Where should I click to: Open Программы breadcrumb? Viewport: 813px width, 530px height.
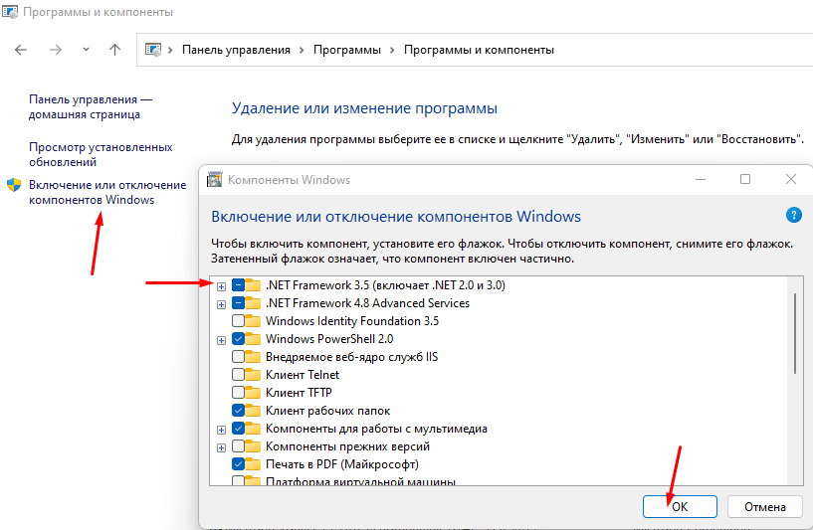click(347, 50)
